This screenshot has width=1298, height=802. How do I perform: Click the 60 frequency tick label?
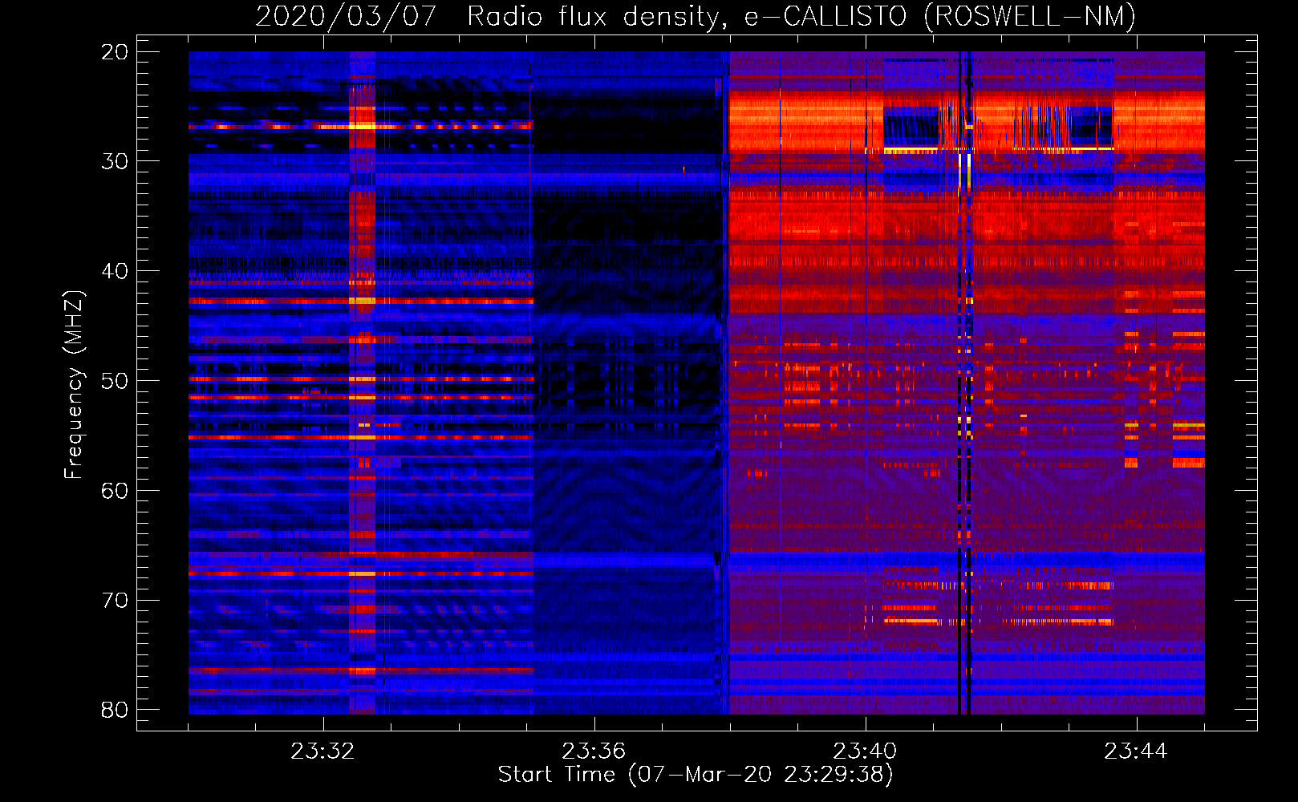[115, 491]
